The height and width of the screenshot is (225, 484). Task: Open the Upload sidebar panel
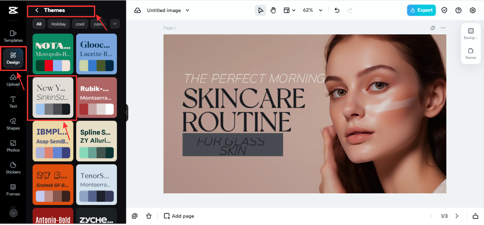pos(13,80)
